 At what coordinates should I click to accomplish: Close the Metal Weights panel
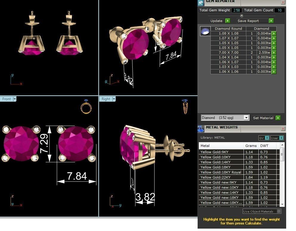click(283, 129)
